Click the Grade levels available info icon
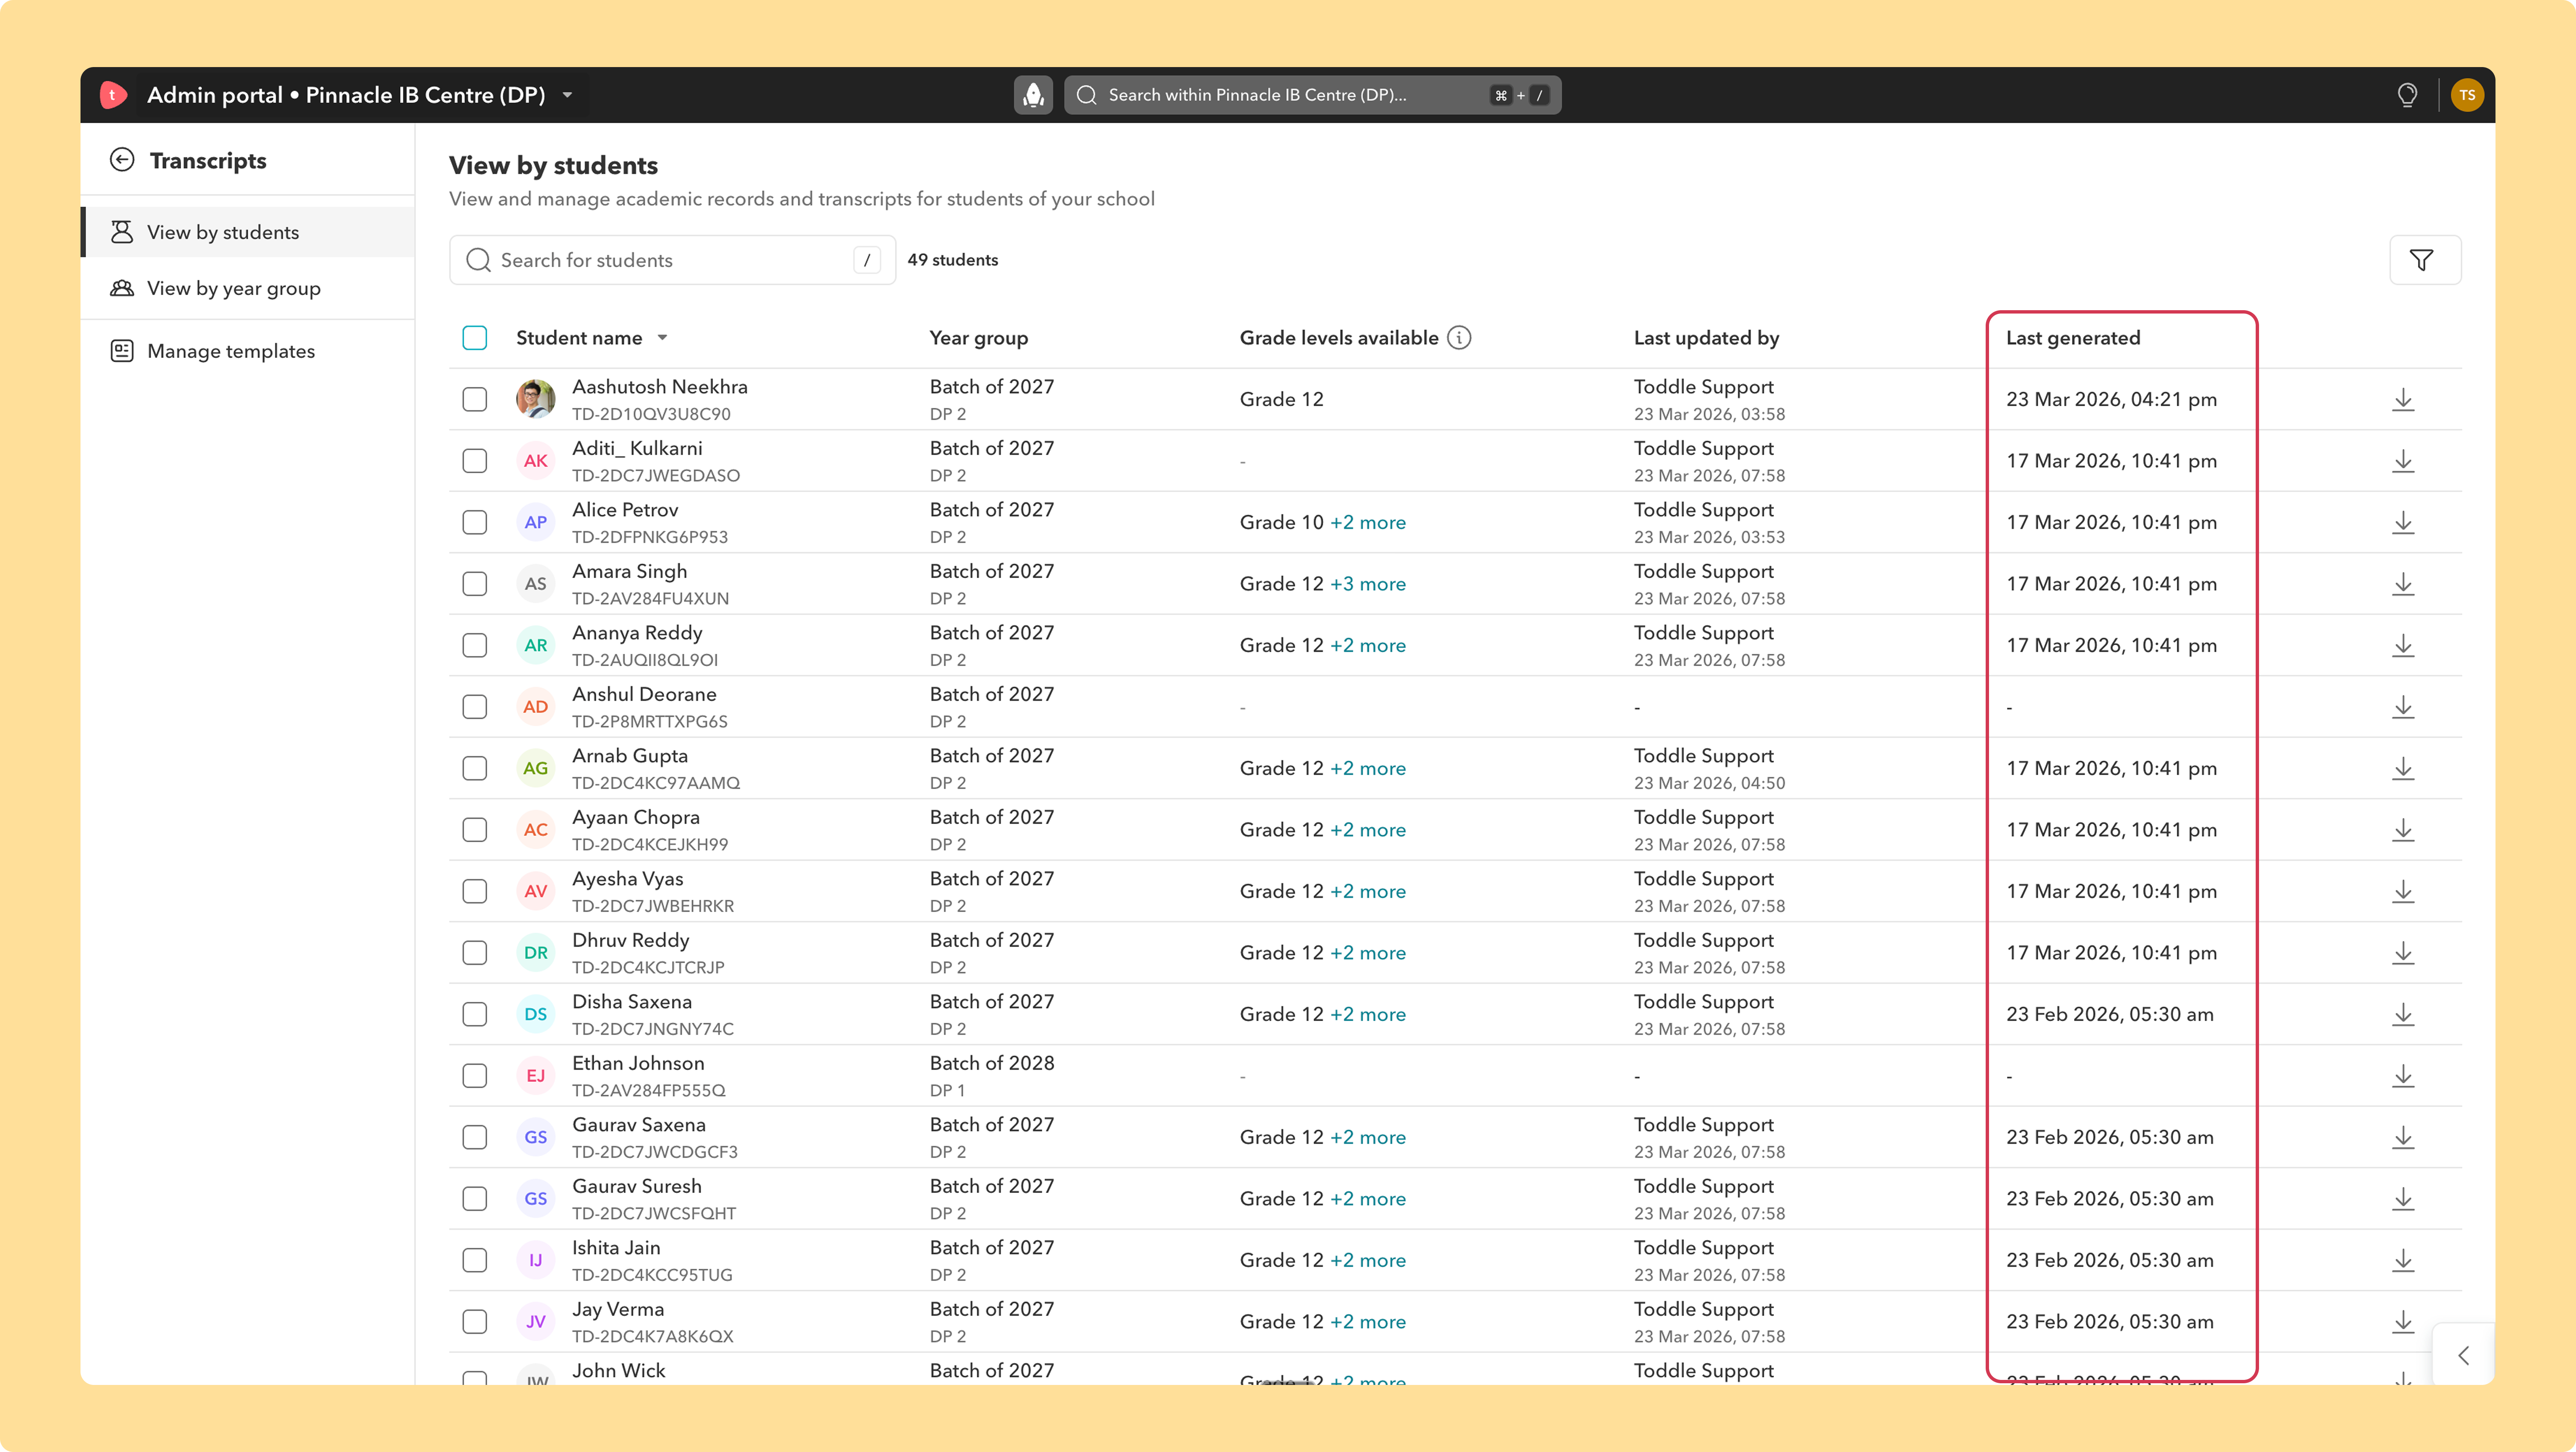The image size is (2576, 1452). click(x=1459, y=338)
